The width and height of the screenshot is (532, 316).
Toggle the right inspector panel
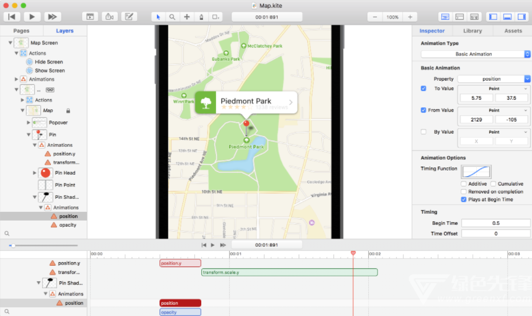[521, 17]
